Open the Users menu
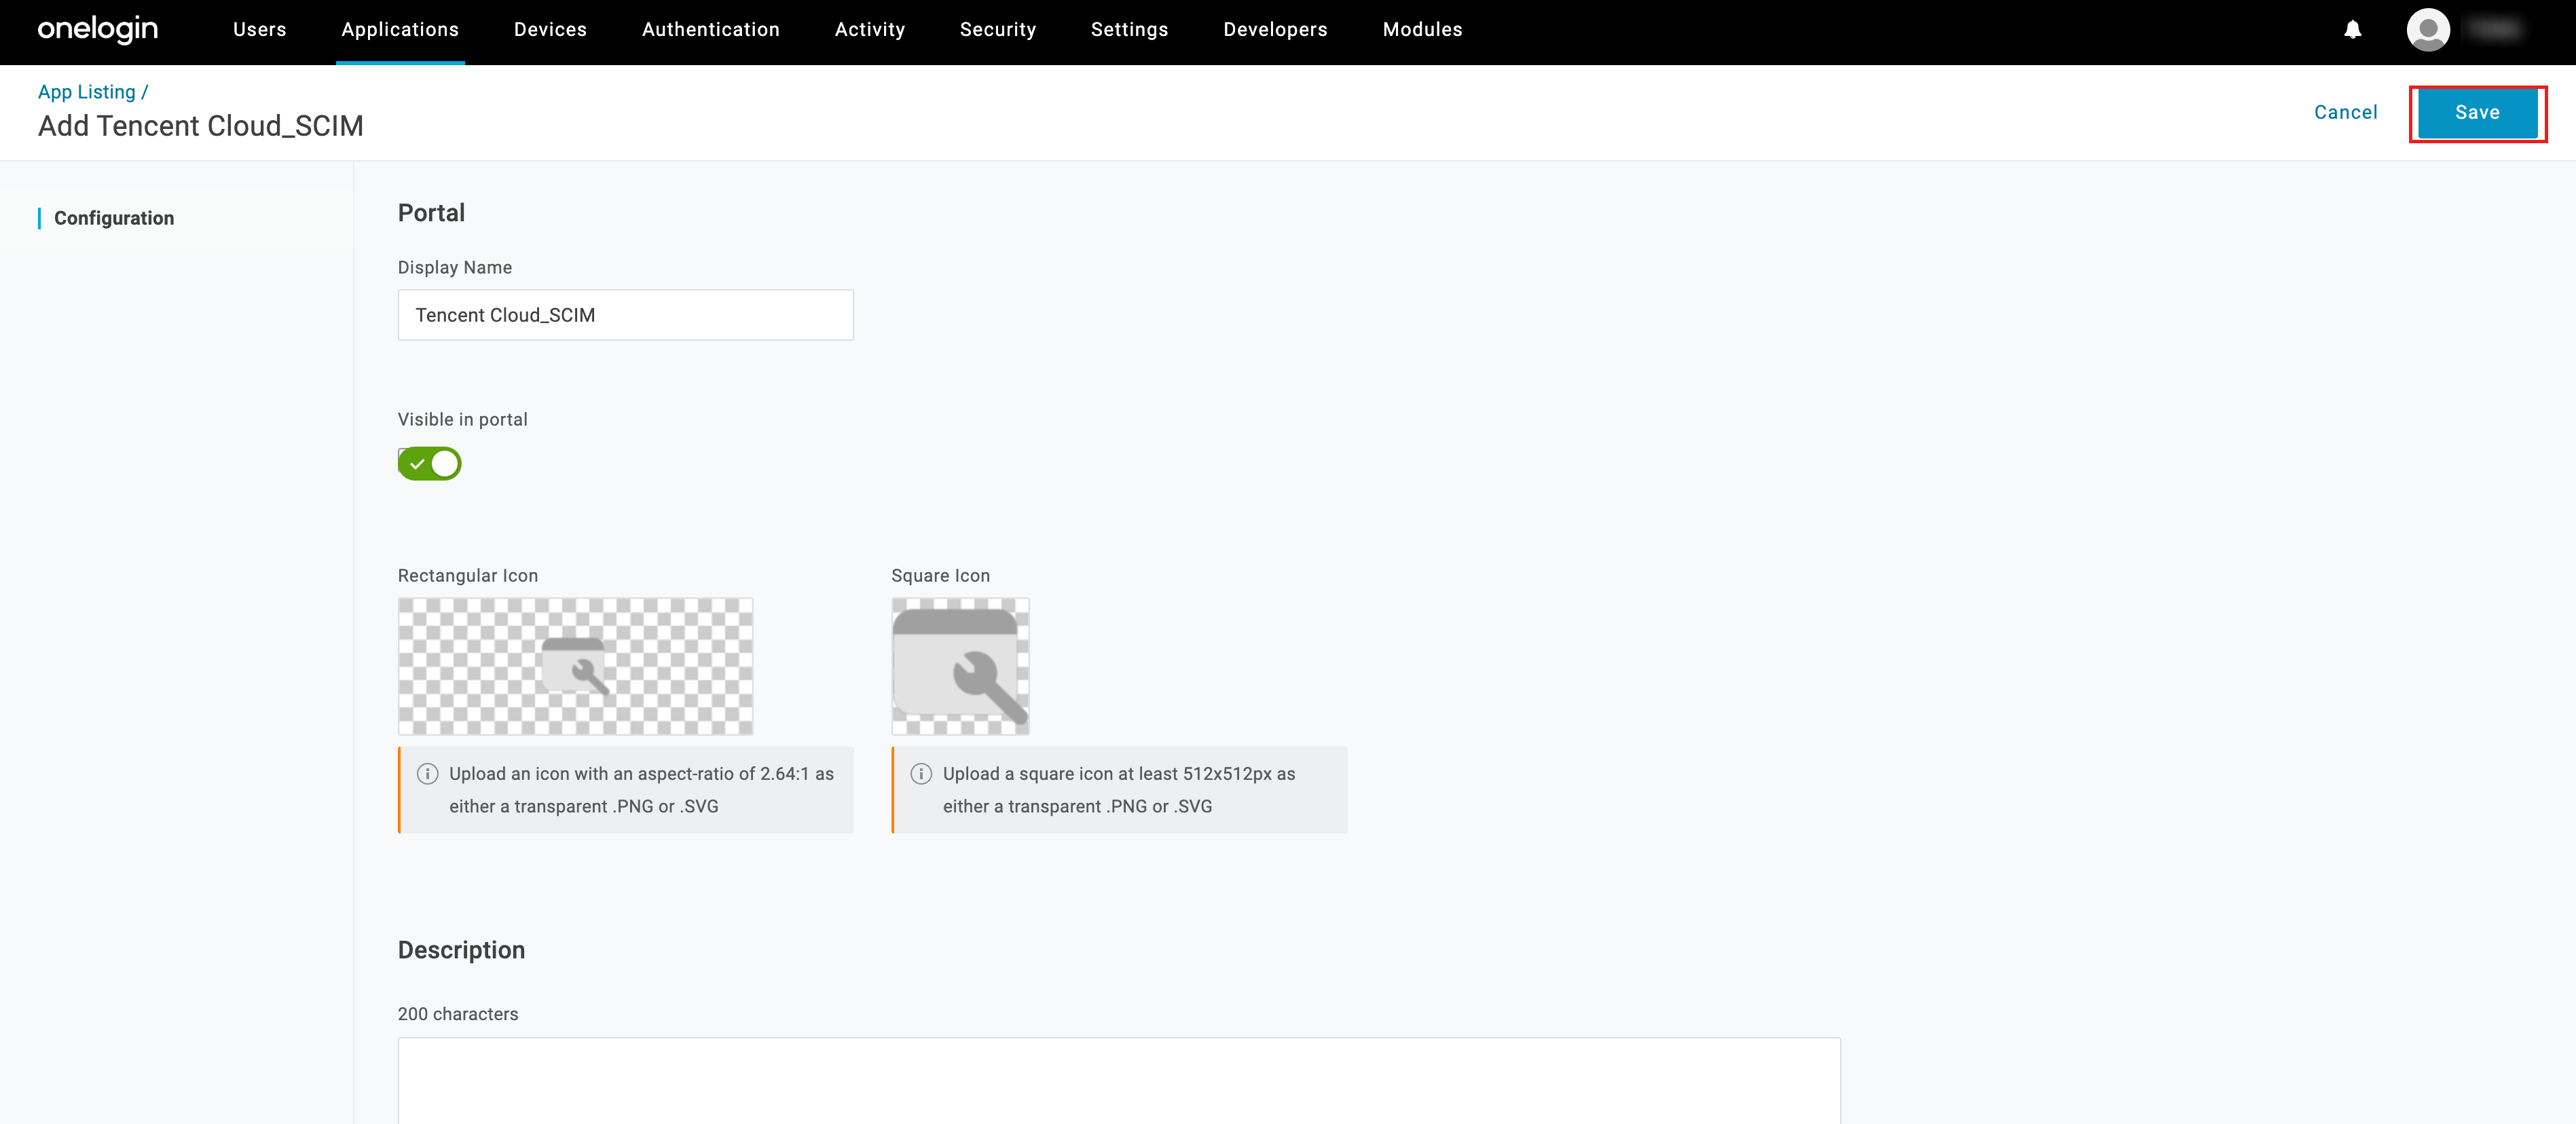2576x1124 pixels. tap(259, 30)
